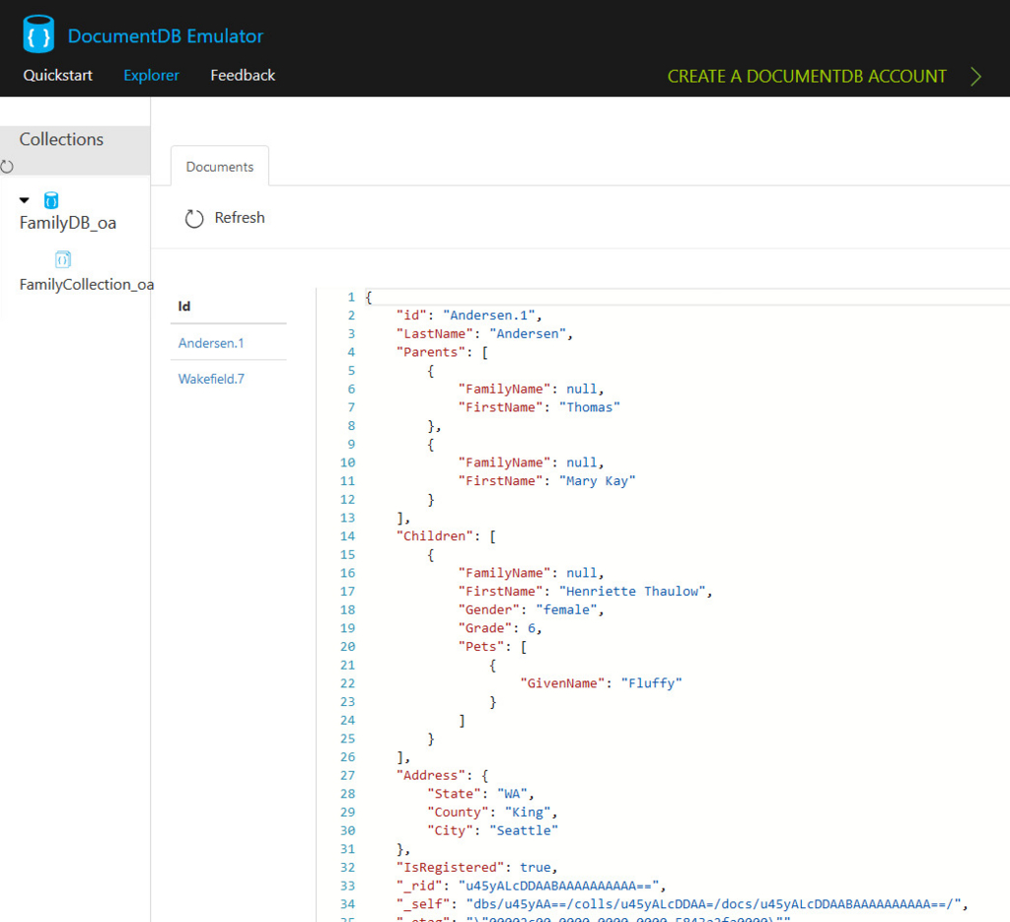This screenshot has height=922, width=1010.
Task: Go to the Feedback page
Action: (242, 75)
